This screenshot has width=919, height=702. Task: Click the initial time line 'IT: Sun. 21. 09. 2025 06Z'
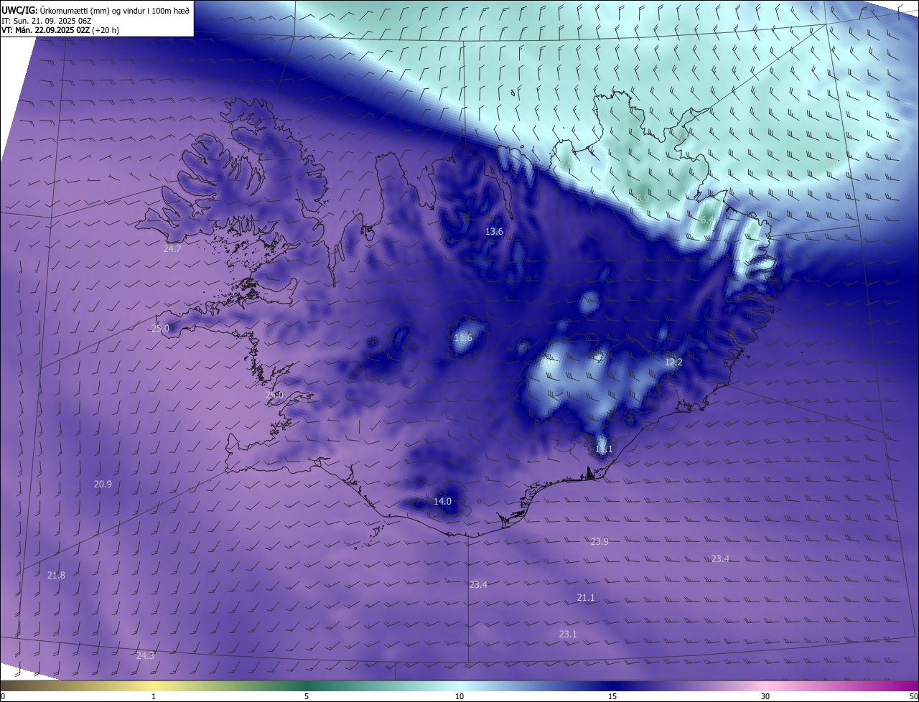46,21
